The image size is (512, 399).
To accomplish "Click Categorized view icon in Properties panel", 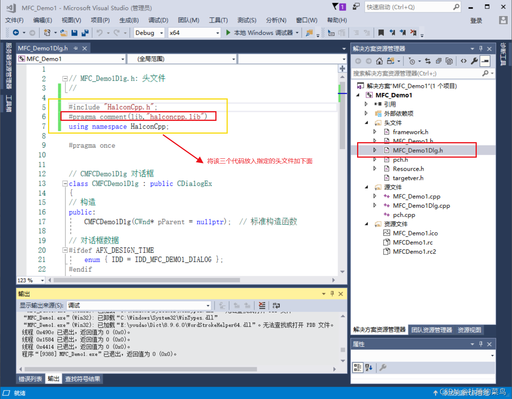I will 357,367.
